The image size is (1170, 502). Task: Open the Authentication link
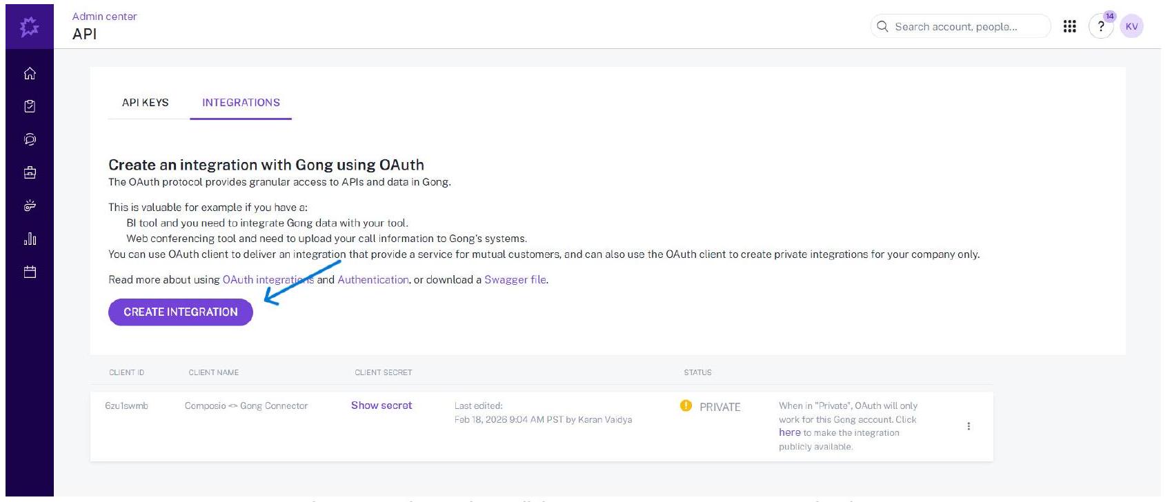click(x=373, y=279)
